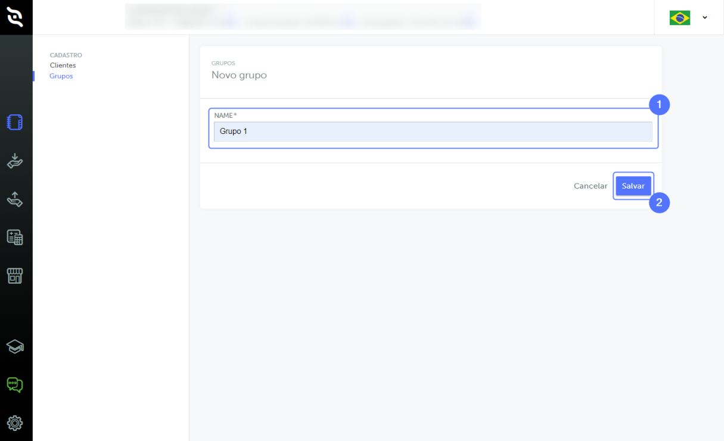
Task: Click the Brazil flag language icon
Action: point(680,18)
